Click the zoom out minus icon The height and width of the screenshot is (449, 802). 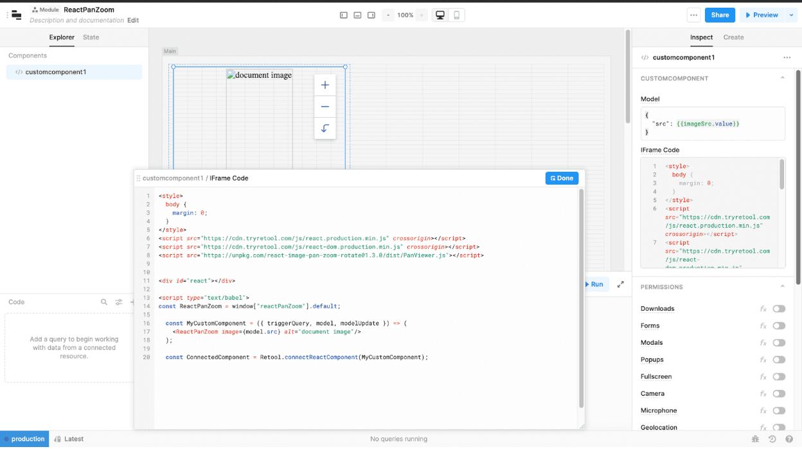click(325, 107)
